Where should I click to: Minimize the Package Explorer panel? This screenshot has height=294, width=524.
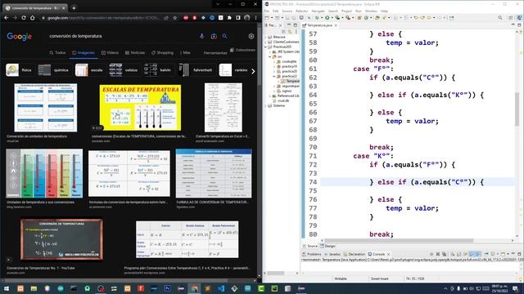click(x=289, y=25)
